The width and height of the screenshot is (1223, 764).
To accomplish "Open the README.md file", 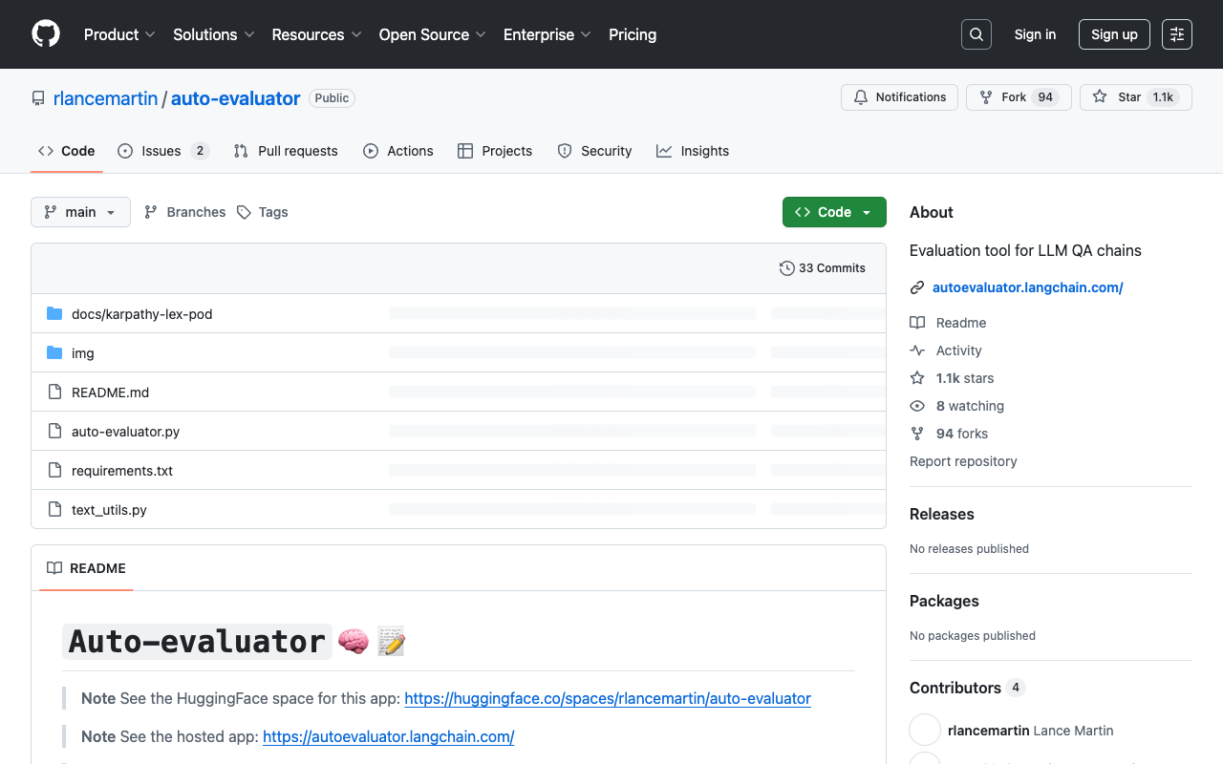I will pyautogui.click(x=111, y=393).
